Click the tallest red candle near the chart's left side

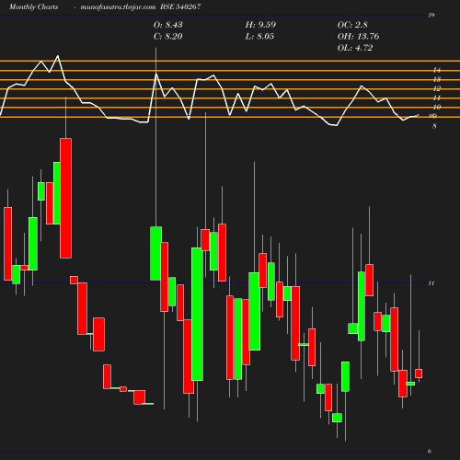tap(65, 198)
